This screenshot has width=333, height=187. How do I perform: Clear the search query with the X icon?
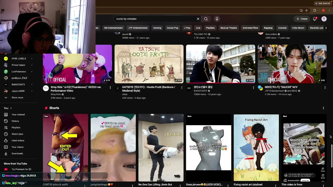tap(198, 19)
